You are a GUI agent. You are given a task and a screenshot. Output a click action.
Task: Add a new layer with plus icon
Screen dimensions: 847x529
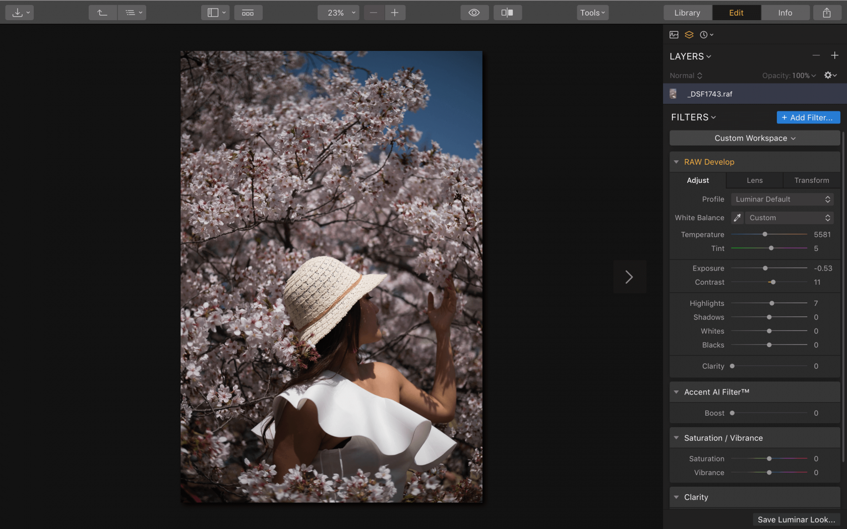(x=834, y=55)
